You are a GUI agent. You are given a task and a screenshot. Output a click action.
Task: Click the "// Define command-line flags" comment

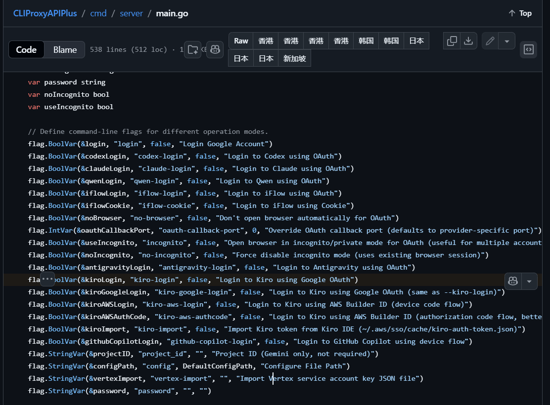pyautogui.click(x=148, y=132)
